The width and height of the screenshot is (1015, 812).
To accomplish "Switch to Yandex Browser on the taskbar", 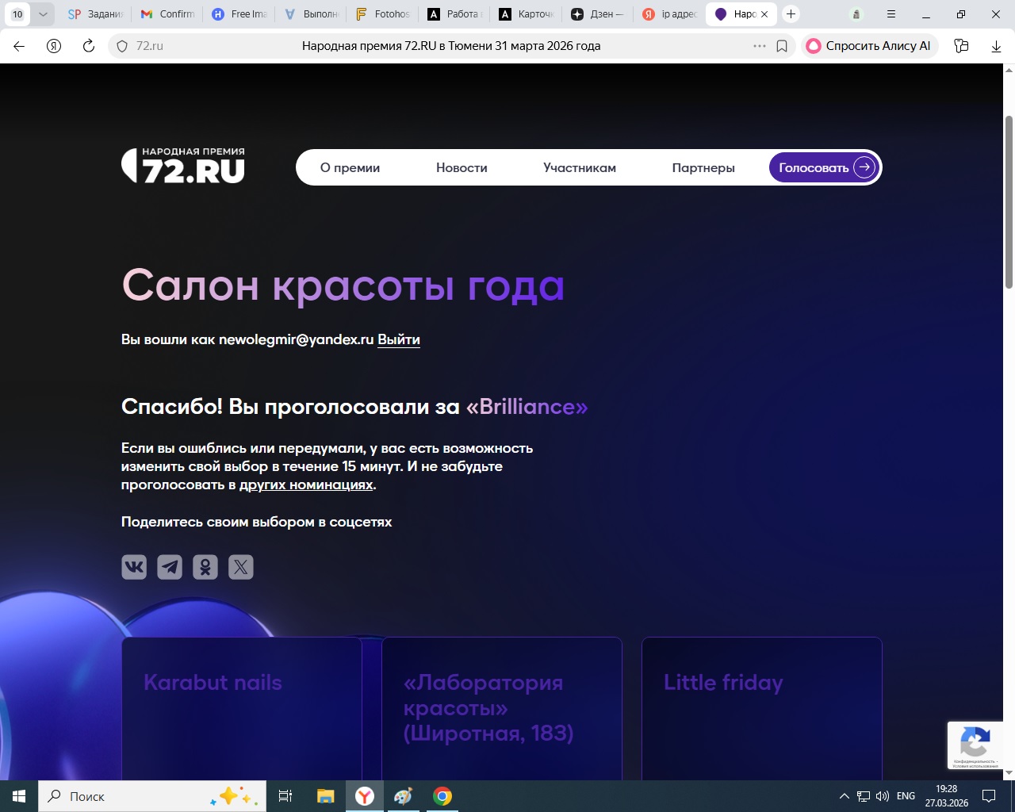I will [365, 796].
